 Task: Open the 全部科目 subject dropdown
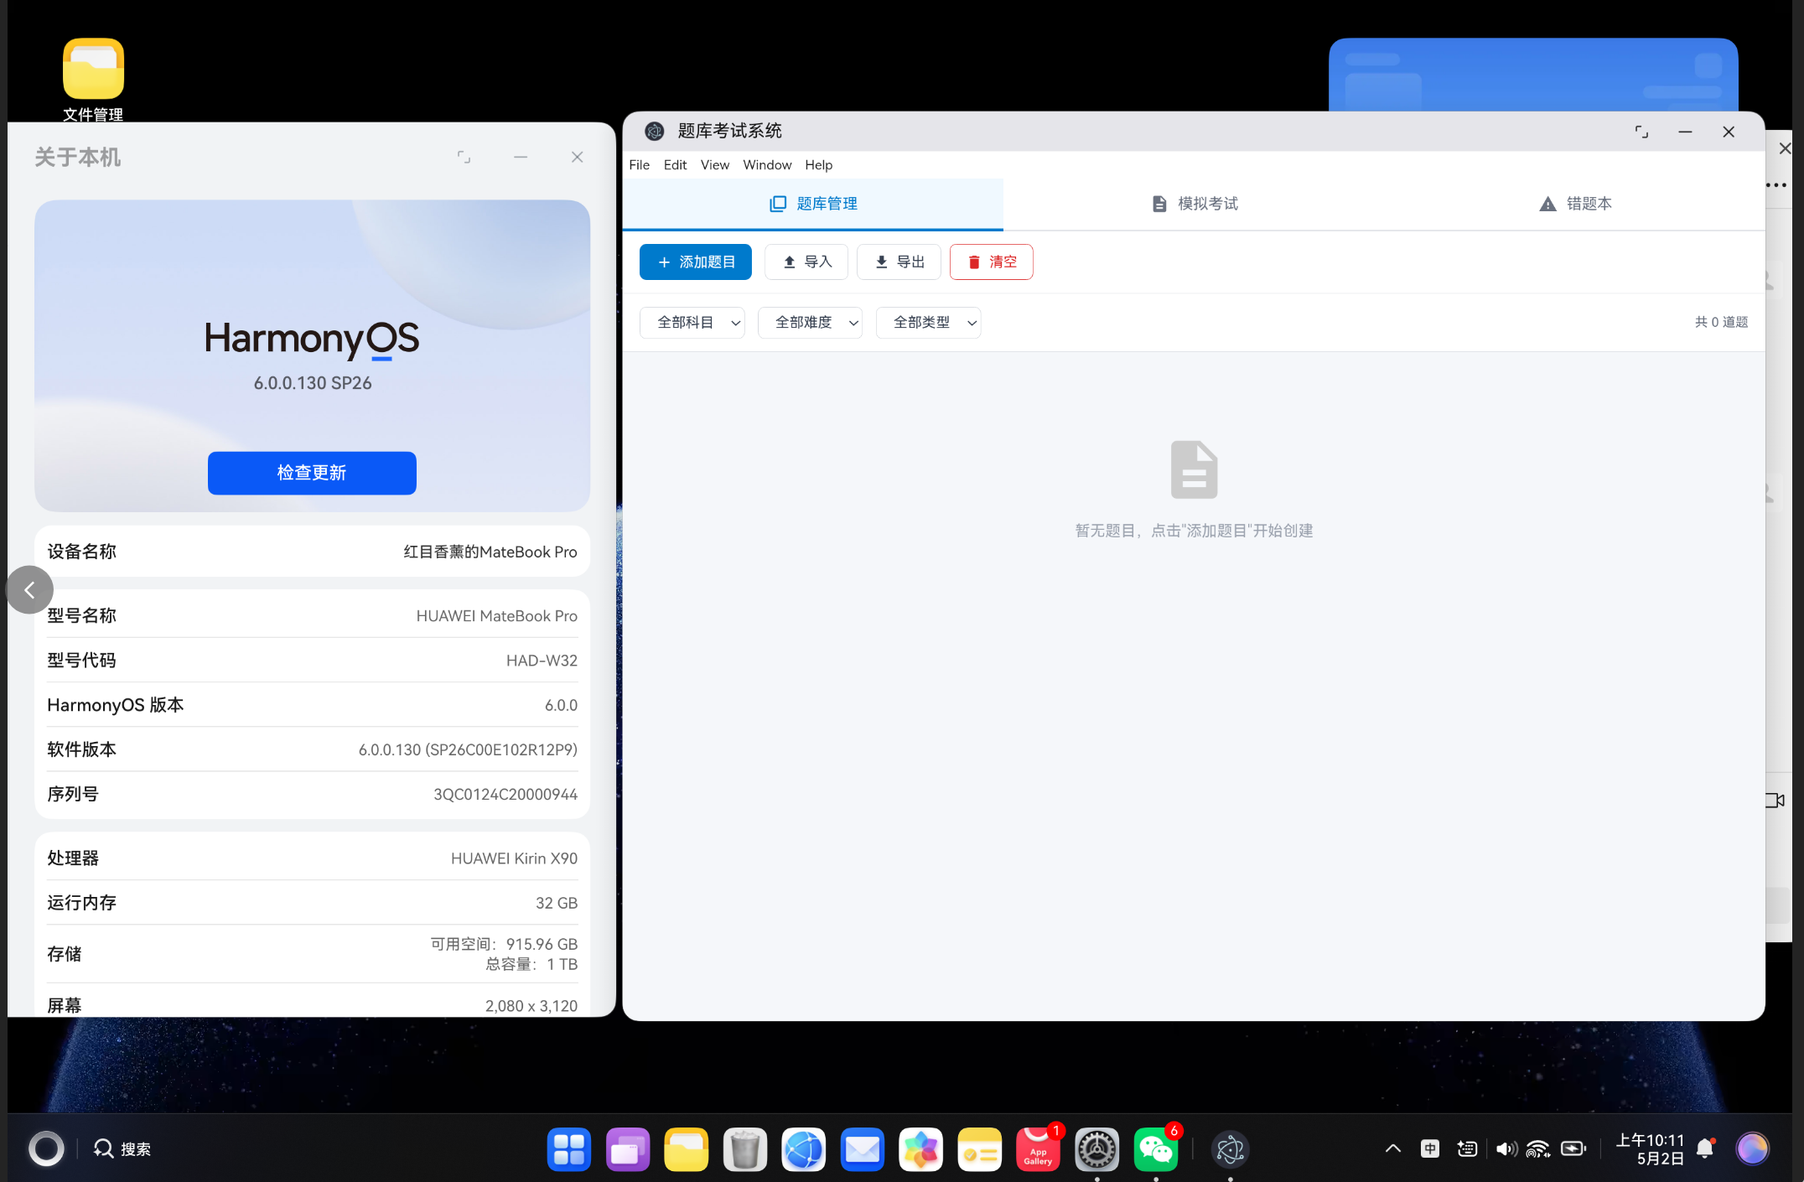[x=692, y=323]
